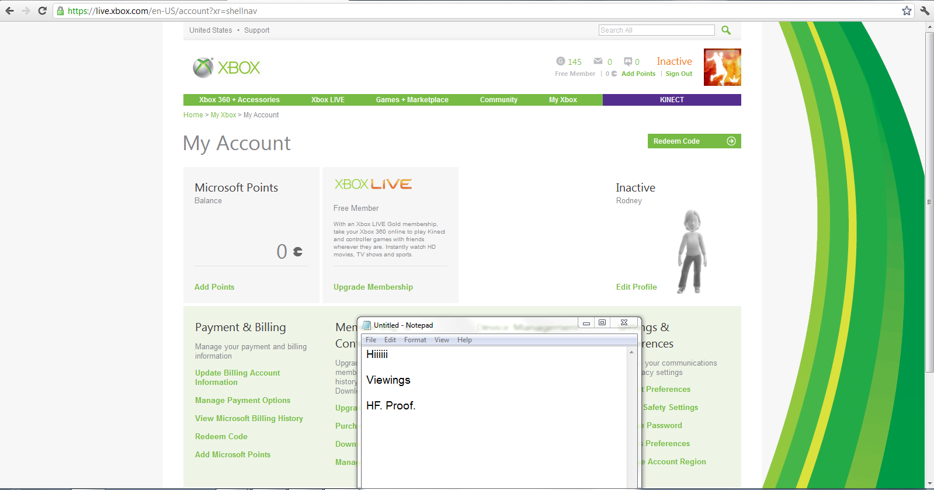This screenshot has height=490, width=934.
Task: Open the Notepad Format menu
Action: pos(415,340)
